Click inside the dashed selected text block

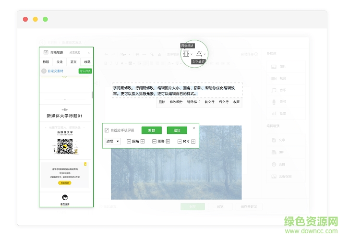click(177, 90)
